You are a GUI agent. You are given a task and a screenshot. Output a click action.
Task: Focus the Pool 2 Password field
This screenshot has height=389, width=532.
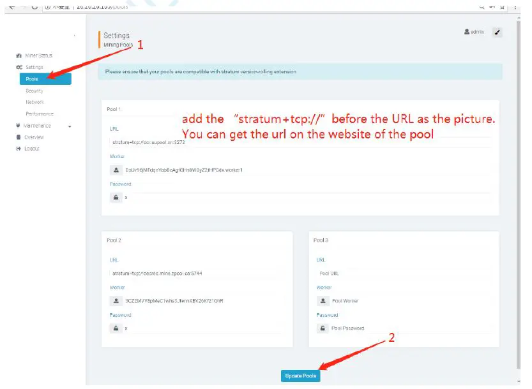(x=204, y=328)
